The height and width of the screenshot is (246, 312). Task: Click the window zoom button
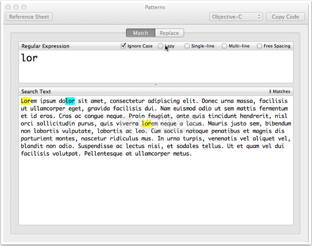click(x=24, y=7)
